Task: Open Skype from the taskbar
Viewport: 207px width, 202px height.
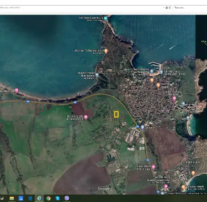Action: pos(57,198)
